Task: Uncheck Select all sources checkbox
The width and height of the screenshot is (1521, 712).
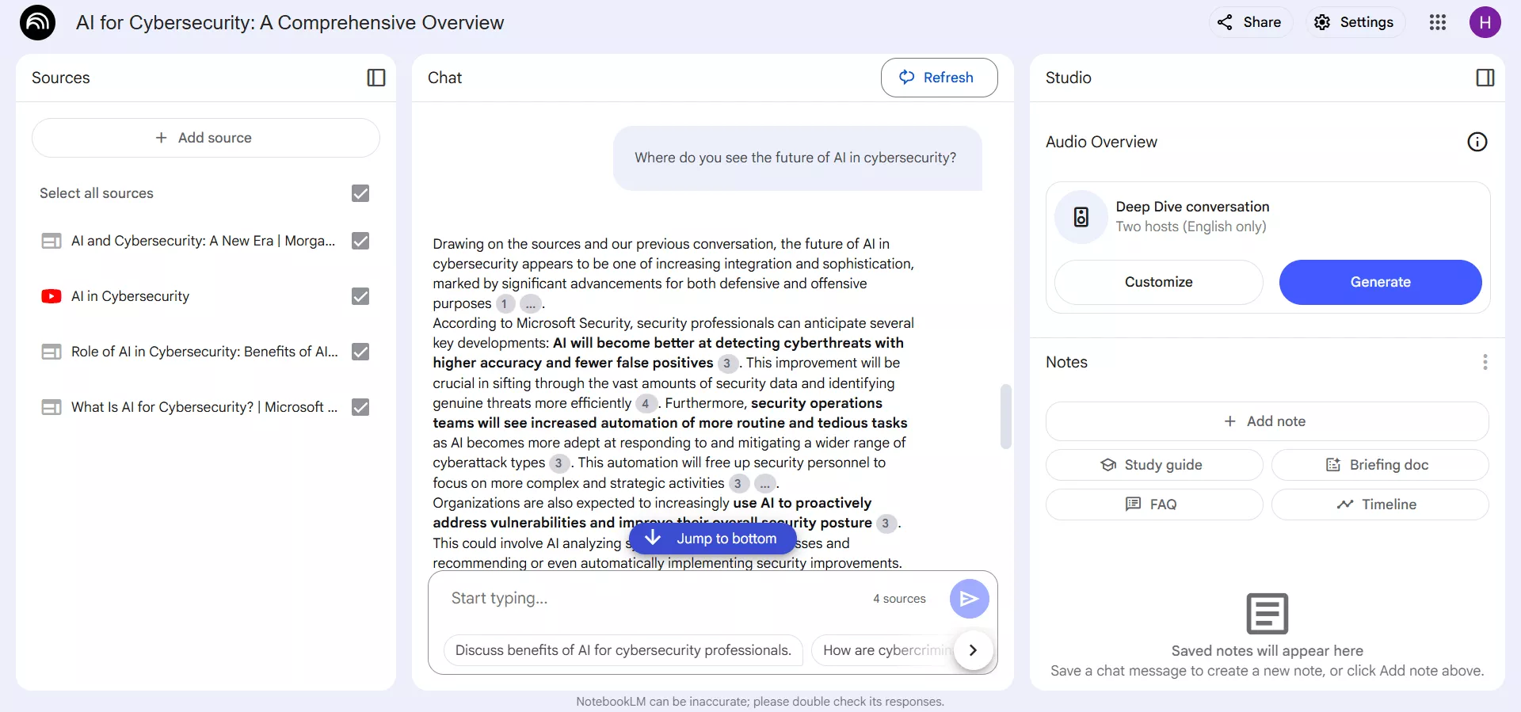Action: 360,193
